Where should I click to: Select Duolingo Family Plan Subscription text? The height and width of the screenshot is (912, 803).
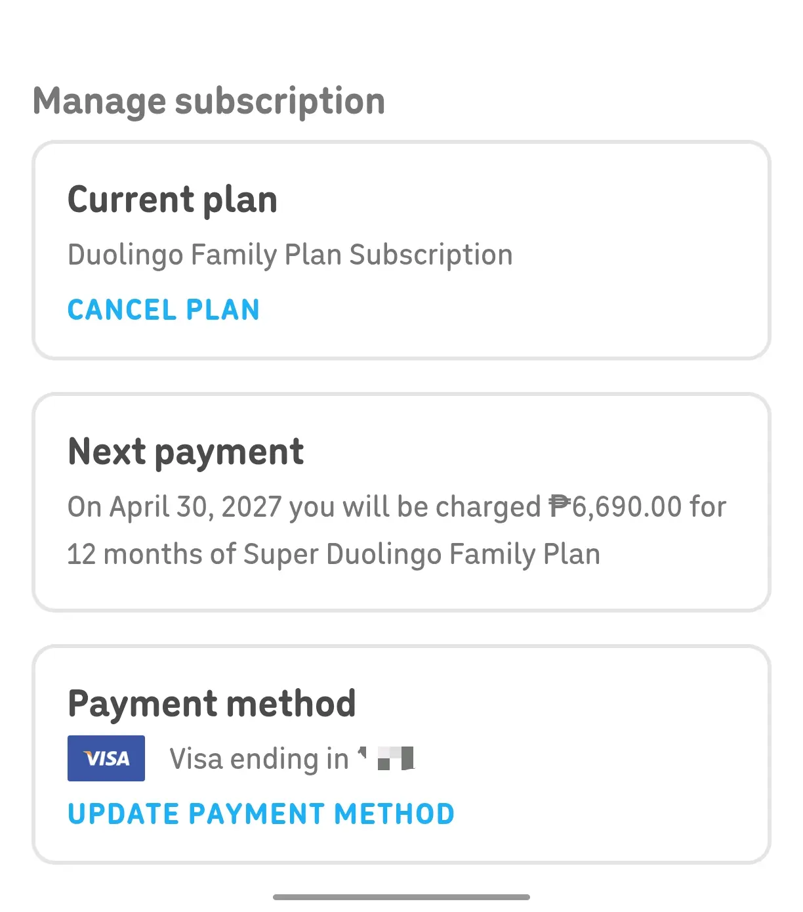point(290,255)
